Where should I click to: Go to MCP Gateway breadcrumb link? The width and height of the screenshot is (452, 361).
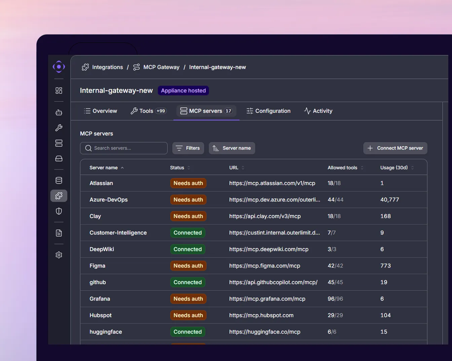coord(161,67)
